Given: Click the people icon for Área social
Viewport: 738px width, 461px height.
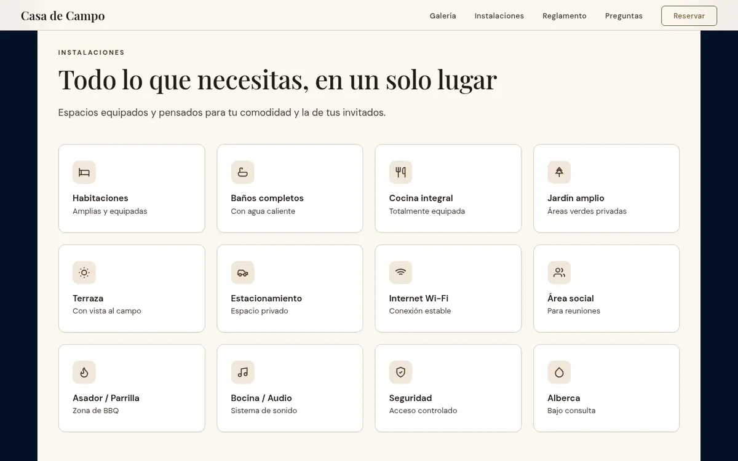Looking at the screenshot, I should coord(559,272).
